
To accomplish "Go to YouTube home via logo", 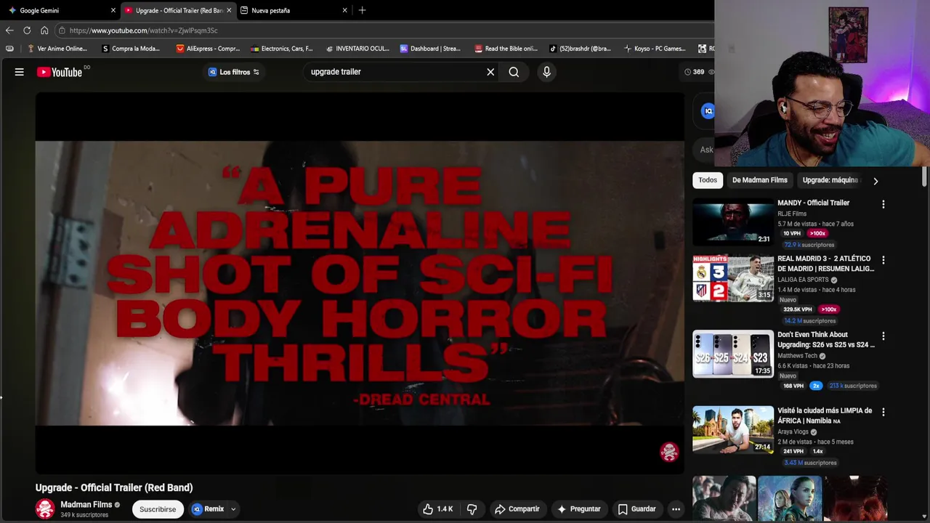I will coord(60,72).
